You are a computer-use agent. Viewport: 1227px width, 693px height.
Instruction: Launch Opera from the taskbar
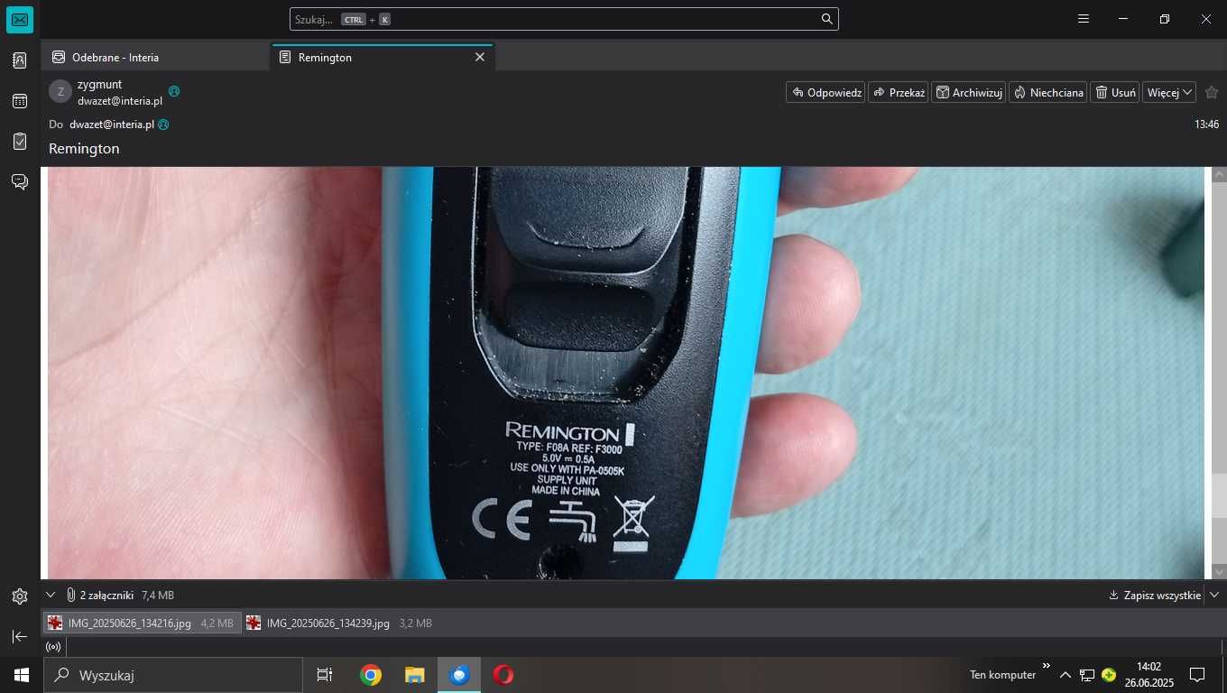pos(503,675)
